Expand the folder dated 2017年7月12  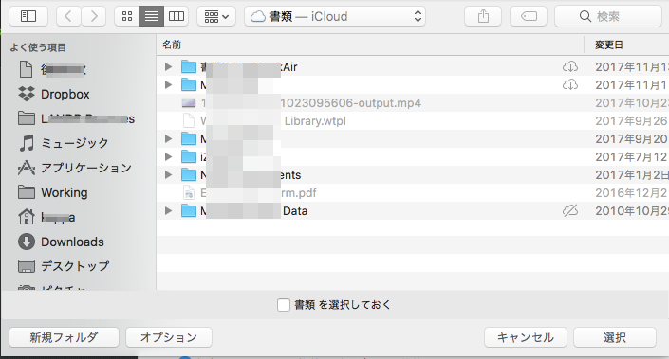[x=168, y=156]
